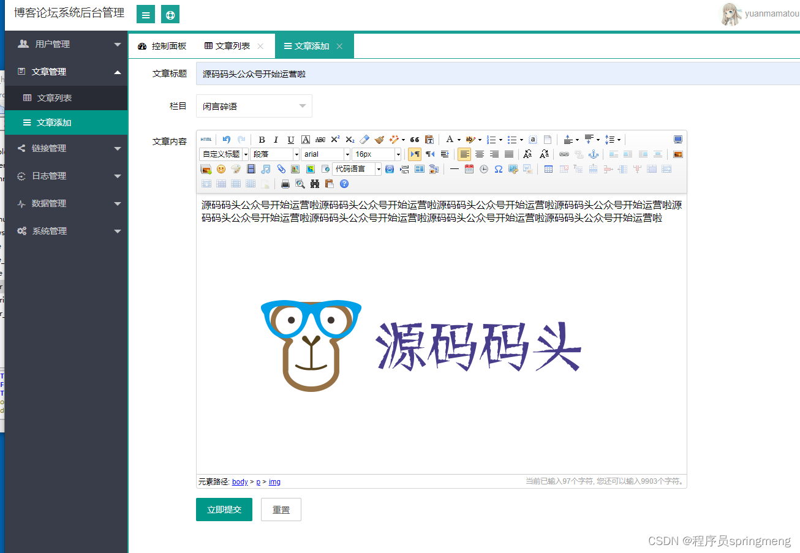Pick font color with the A icon
Screen dimensions: 800x553
coord(450,139)
